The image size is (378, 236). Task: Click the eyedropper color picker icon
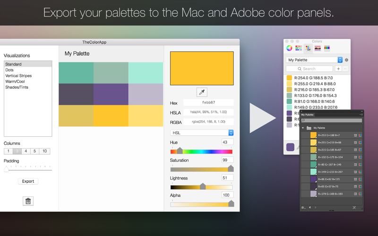click(202, 92)
